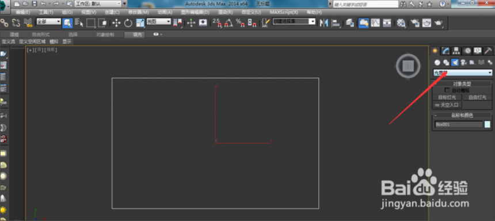
Task: Click the mr 天空入口 button
Action: click(x=447, y=105)
